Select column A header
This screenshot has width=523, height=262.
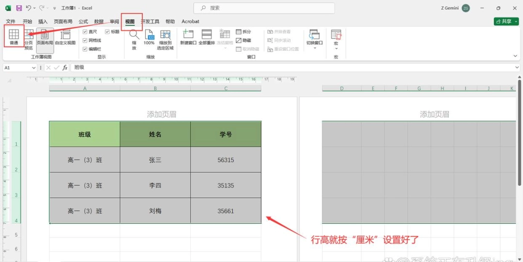[x=85, y=88]
